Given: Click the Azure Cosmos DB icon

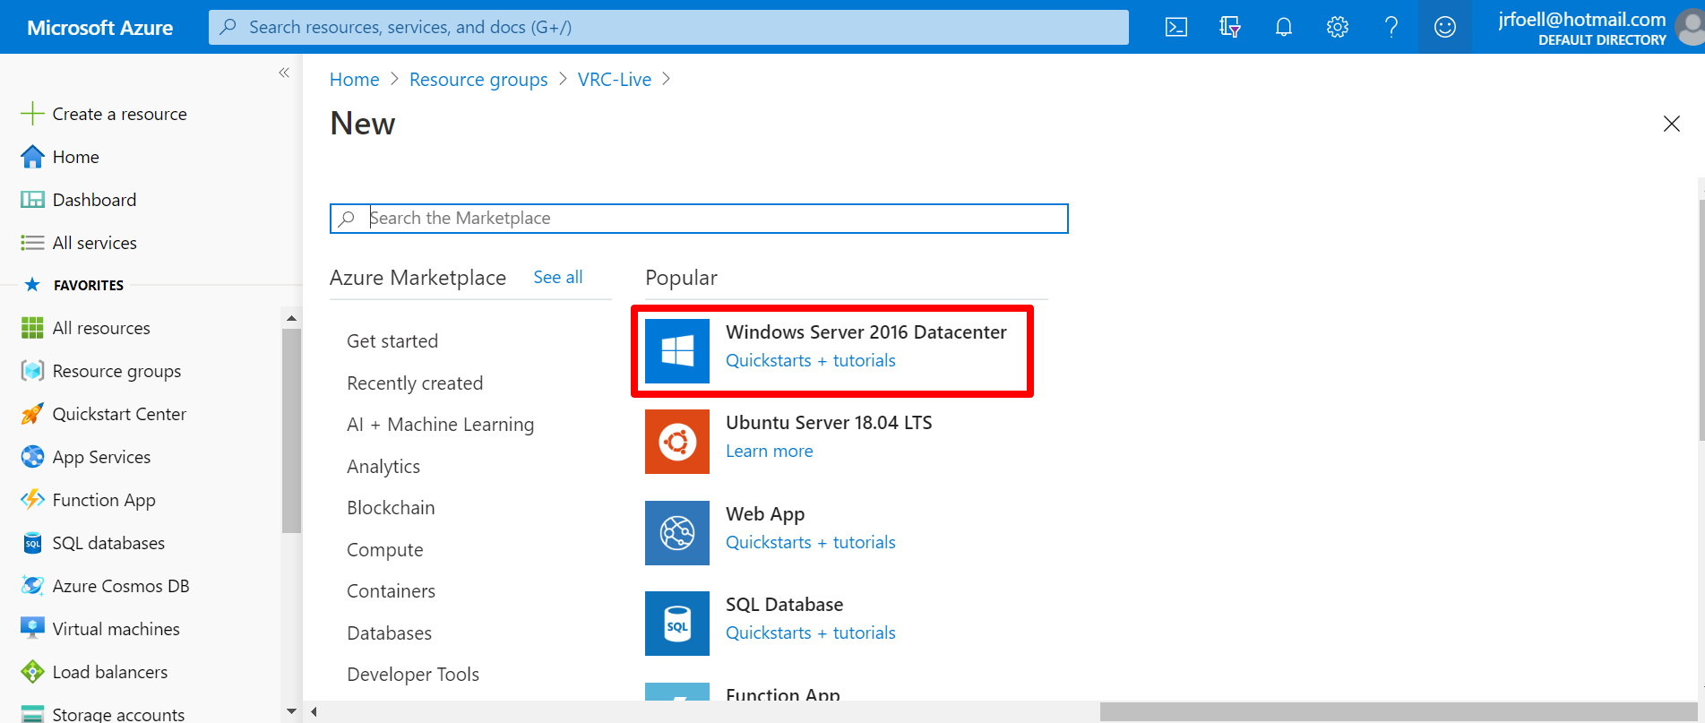Looking at the screenshot, I should point(32,586).
